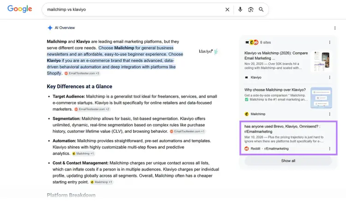The image size is (346, 201).
Task: Click the Google logo
Action: [x=20, y=9]
